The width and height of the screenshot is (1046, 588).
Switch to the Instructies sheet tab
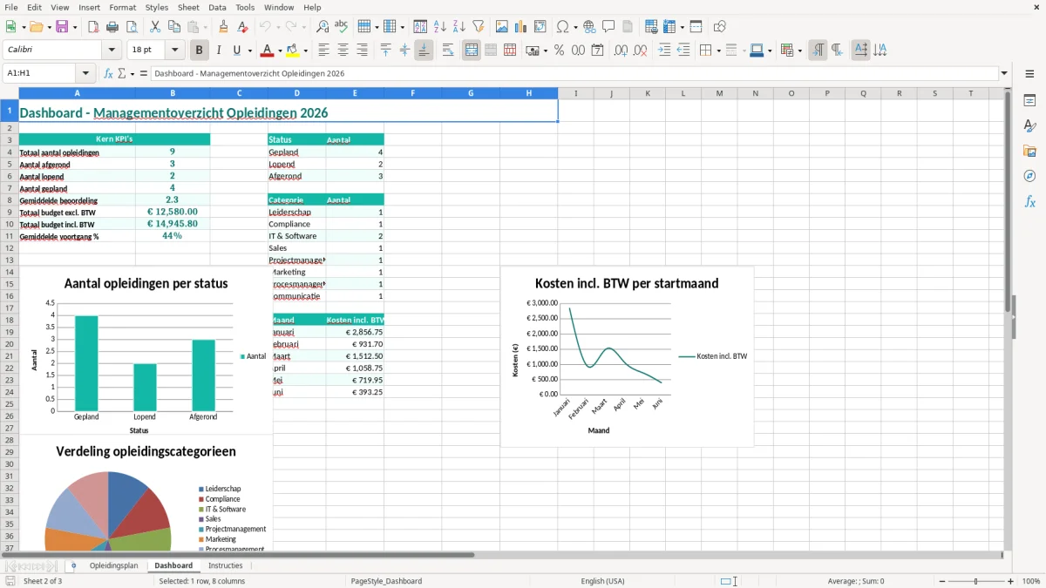pos(226,565)
